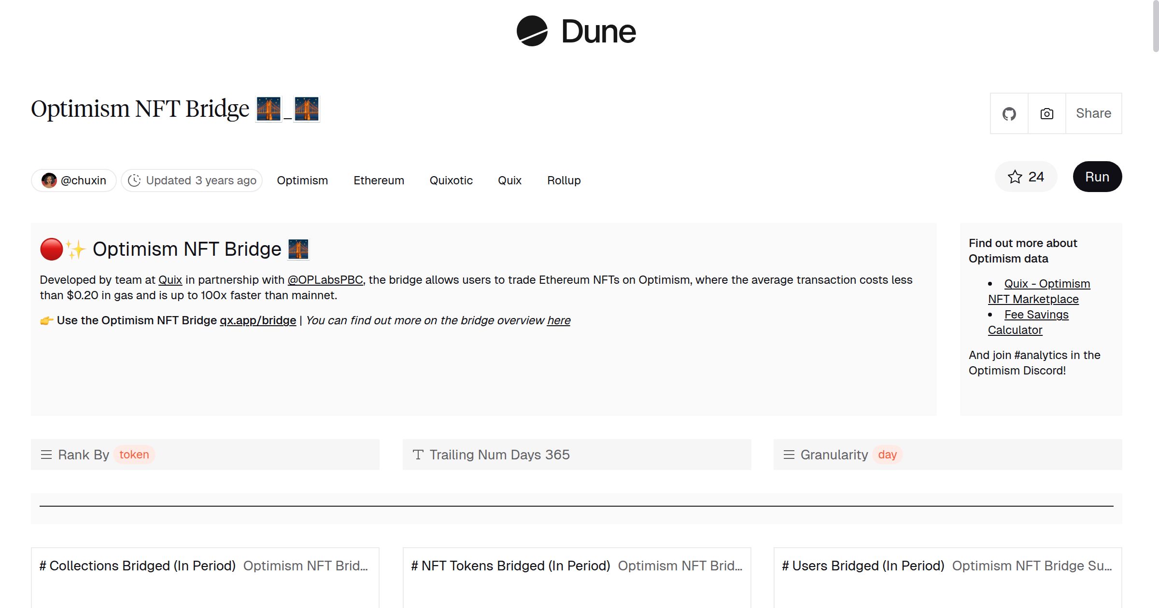Click the list icon beside Granularity
The image size is (1159, 608).
[789, 455]
